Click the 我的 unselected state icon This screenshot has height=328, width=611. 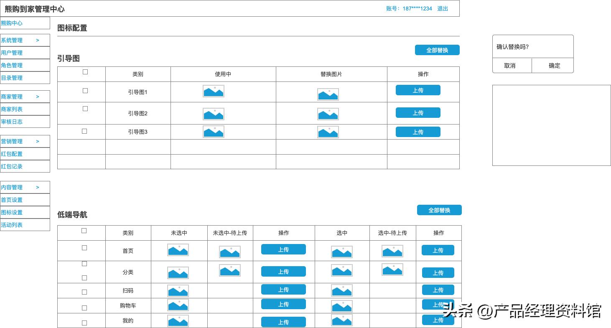tap(178, 320)
